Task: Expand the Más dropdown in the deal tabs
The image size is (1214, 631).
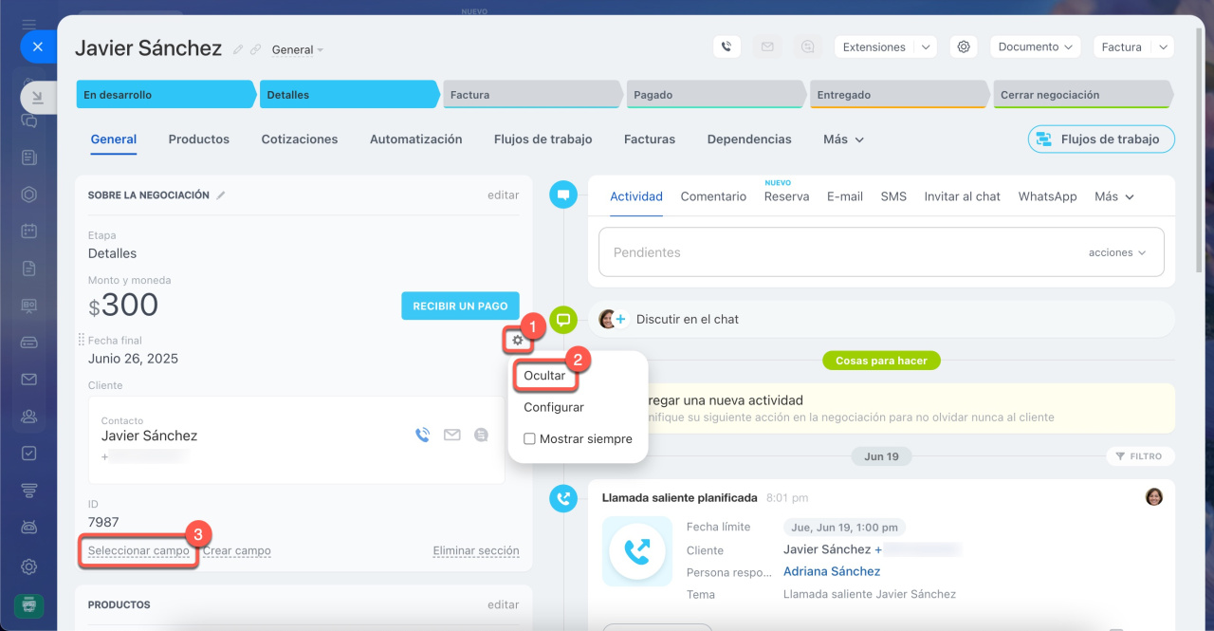Action: (x=843, y=139)
